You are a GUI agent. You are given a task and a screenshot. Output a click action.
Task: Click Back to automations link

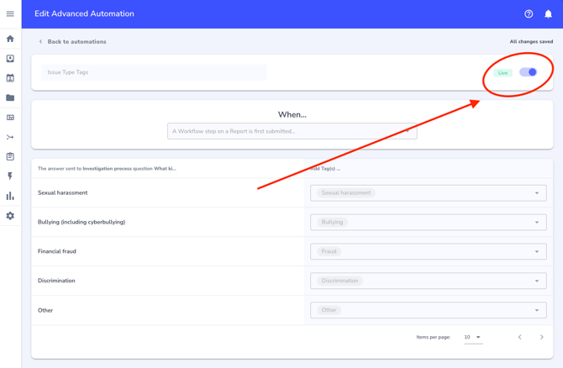(x=76, y=41)
